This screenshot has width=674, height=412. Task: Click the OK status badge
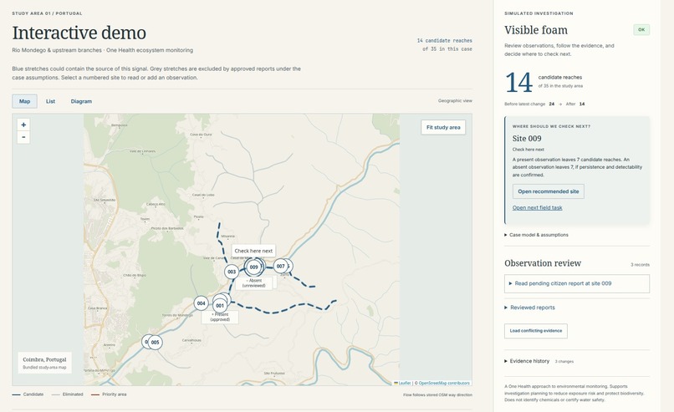pyautogui.click(x=641, y=30)
